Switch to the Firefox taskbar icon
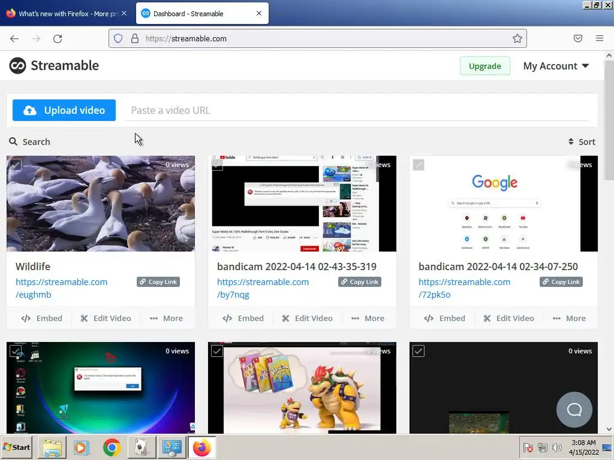This screenshot has height=460, width=614. (201, 447)
